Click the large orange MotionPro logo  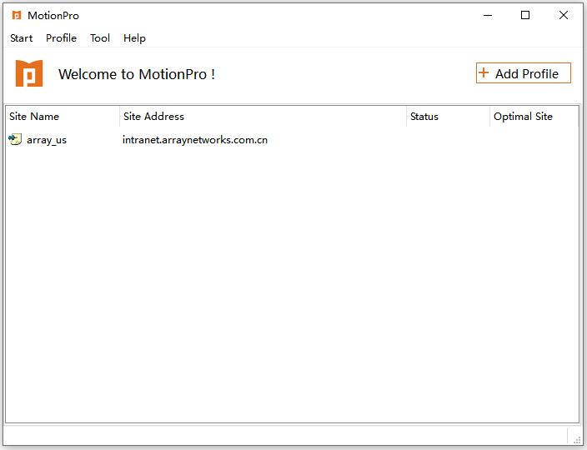pos(29,73)
